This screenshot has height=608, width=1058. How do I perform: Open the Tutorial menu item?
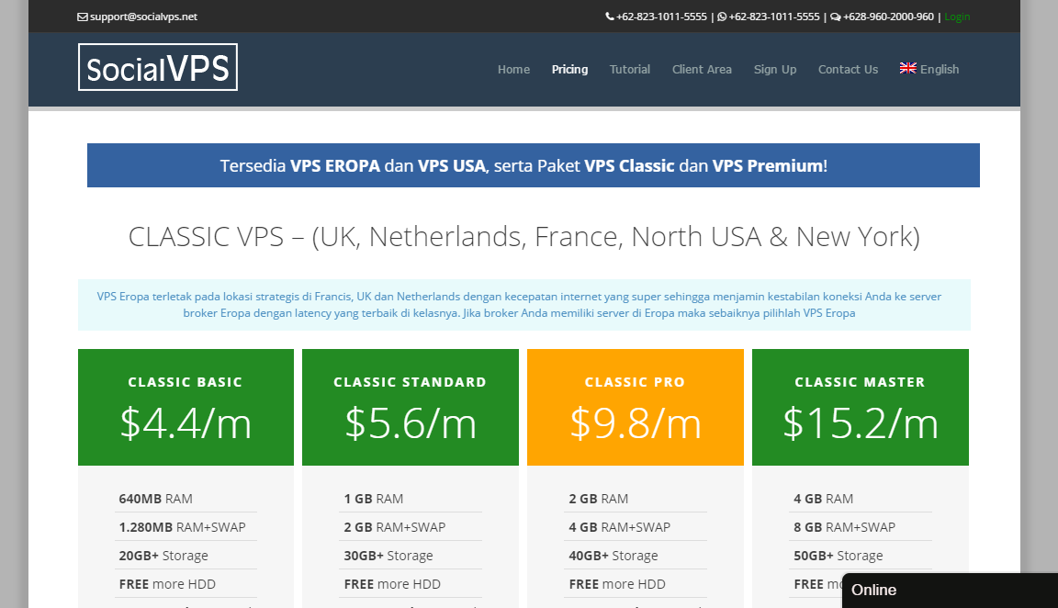click(x=630, y=69)
